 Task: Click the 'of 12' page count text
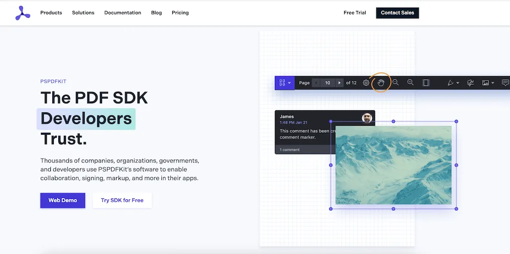click(351, 83)
